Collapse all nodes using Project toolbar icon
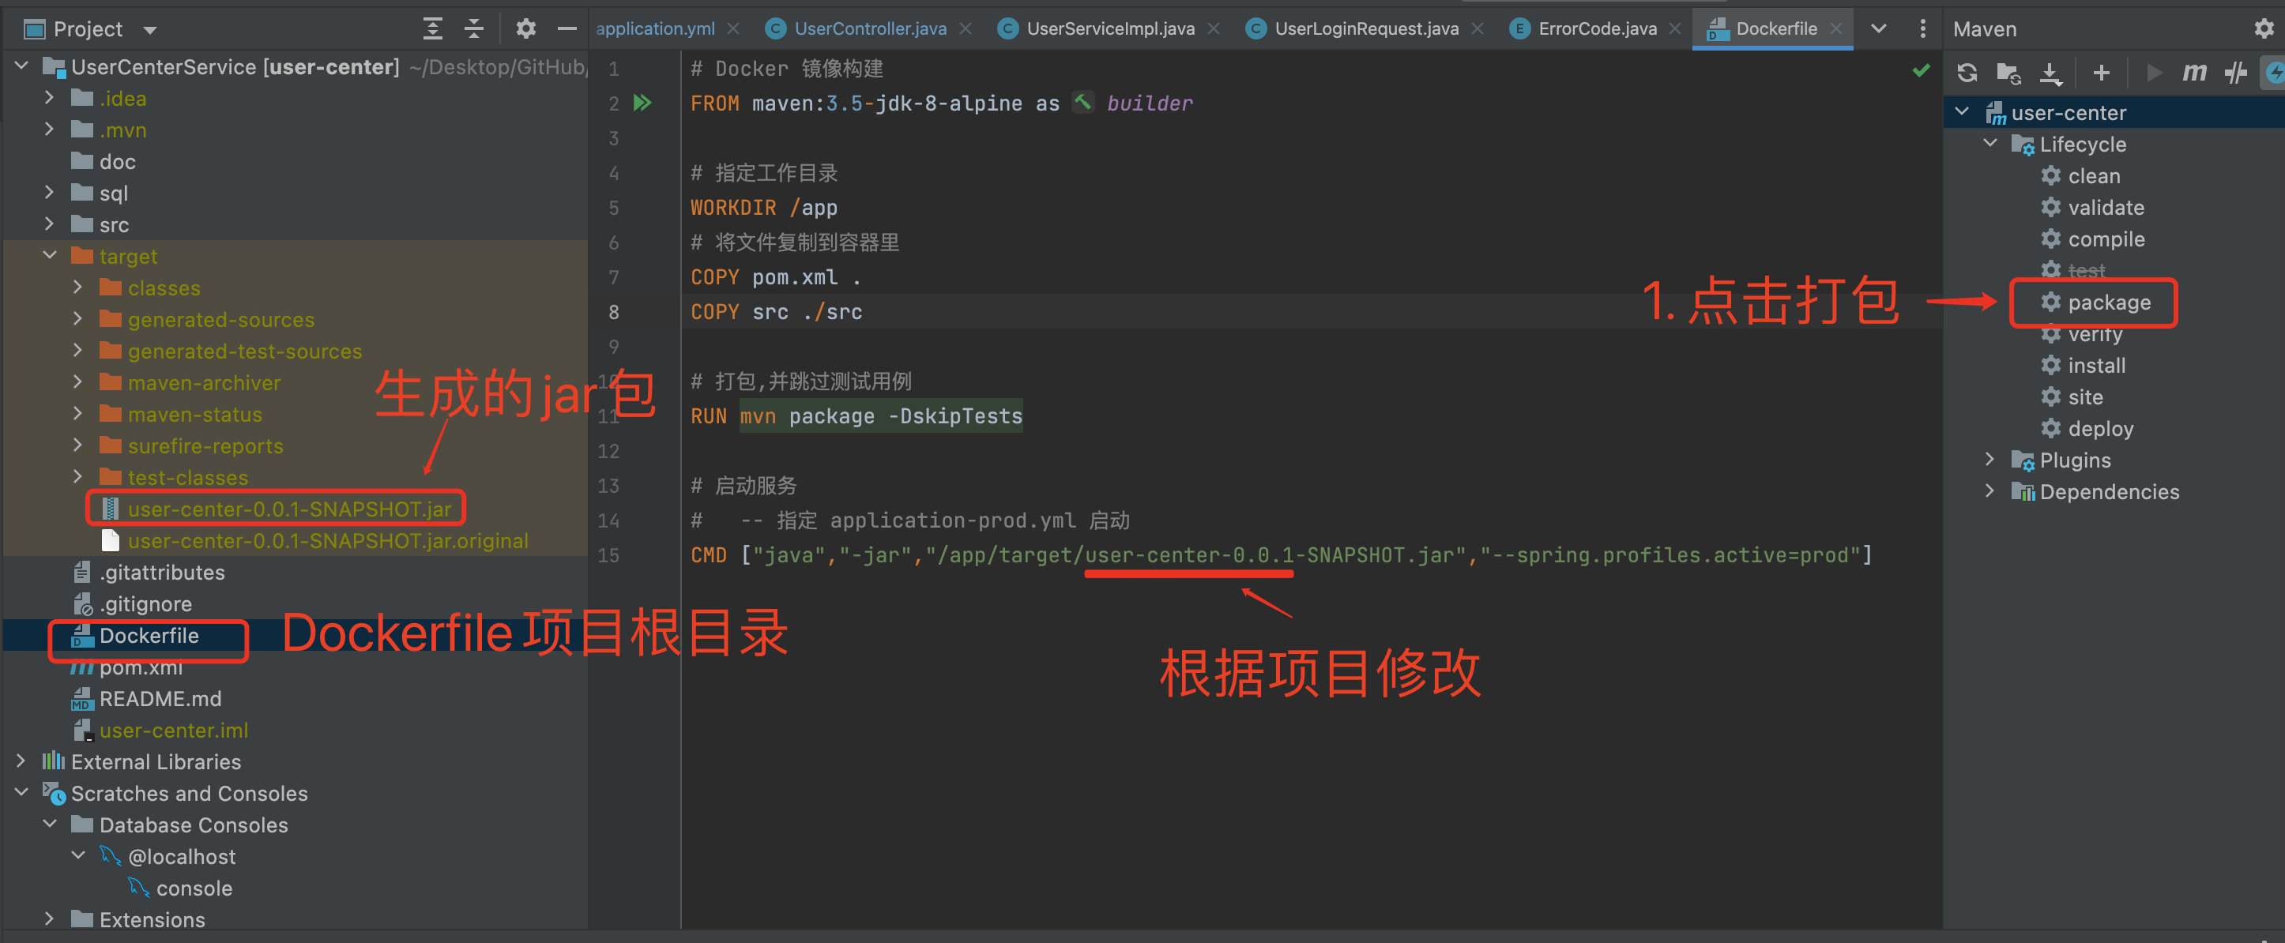2285x943 pixels. [x=475, y=28]
